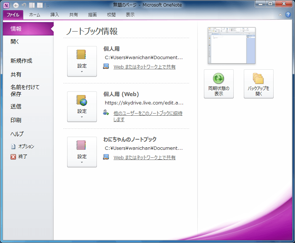Click the share icon under わにちゃんのノートブック
295x243 pixels.
click(x=106, y=157)
